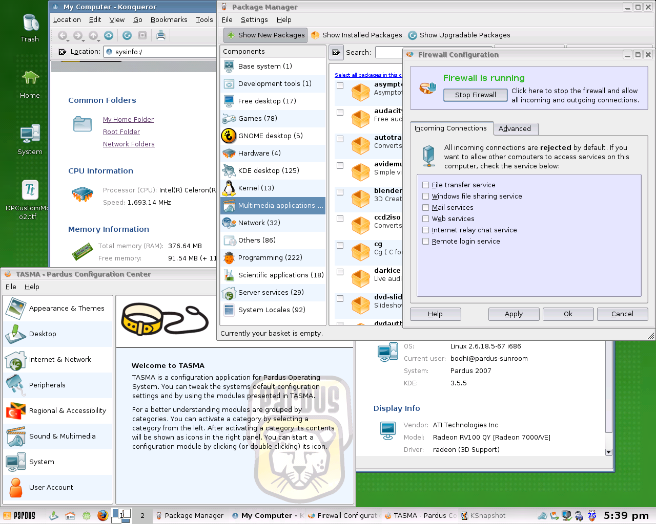
Task: Click Select all packages link
Action: [368, 75]
